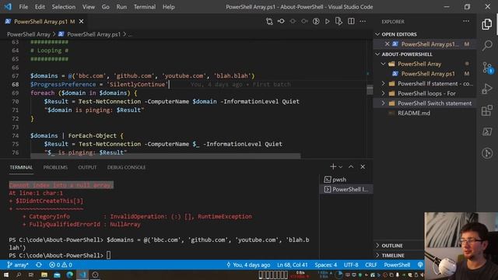498x280 pixels.
Task: Run the script with the play icon
Action: [327, 21]
